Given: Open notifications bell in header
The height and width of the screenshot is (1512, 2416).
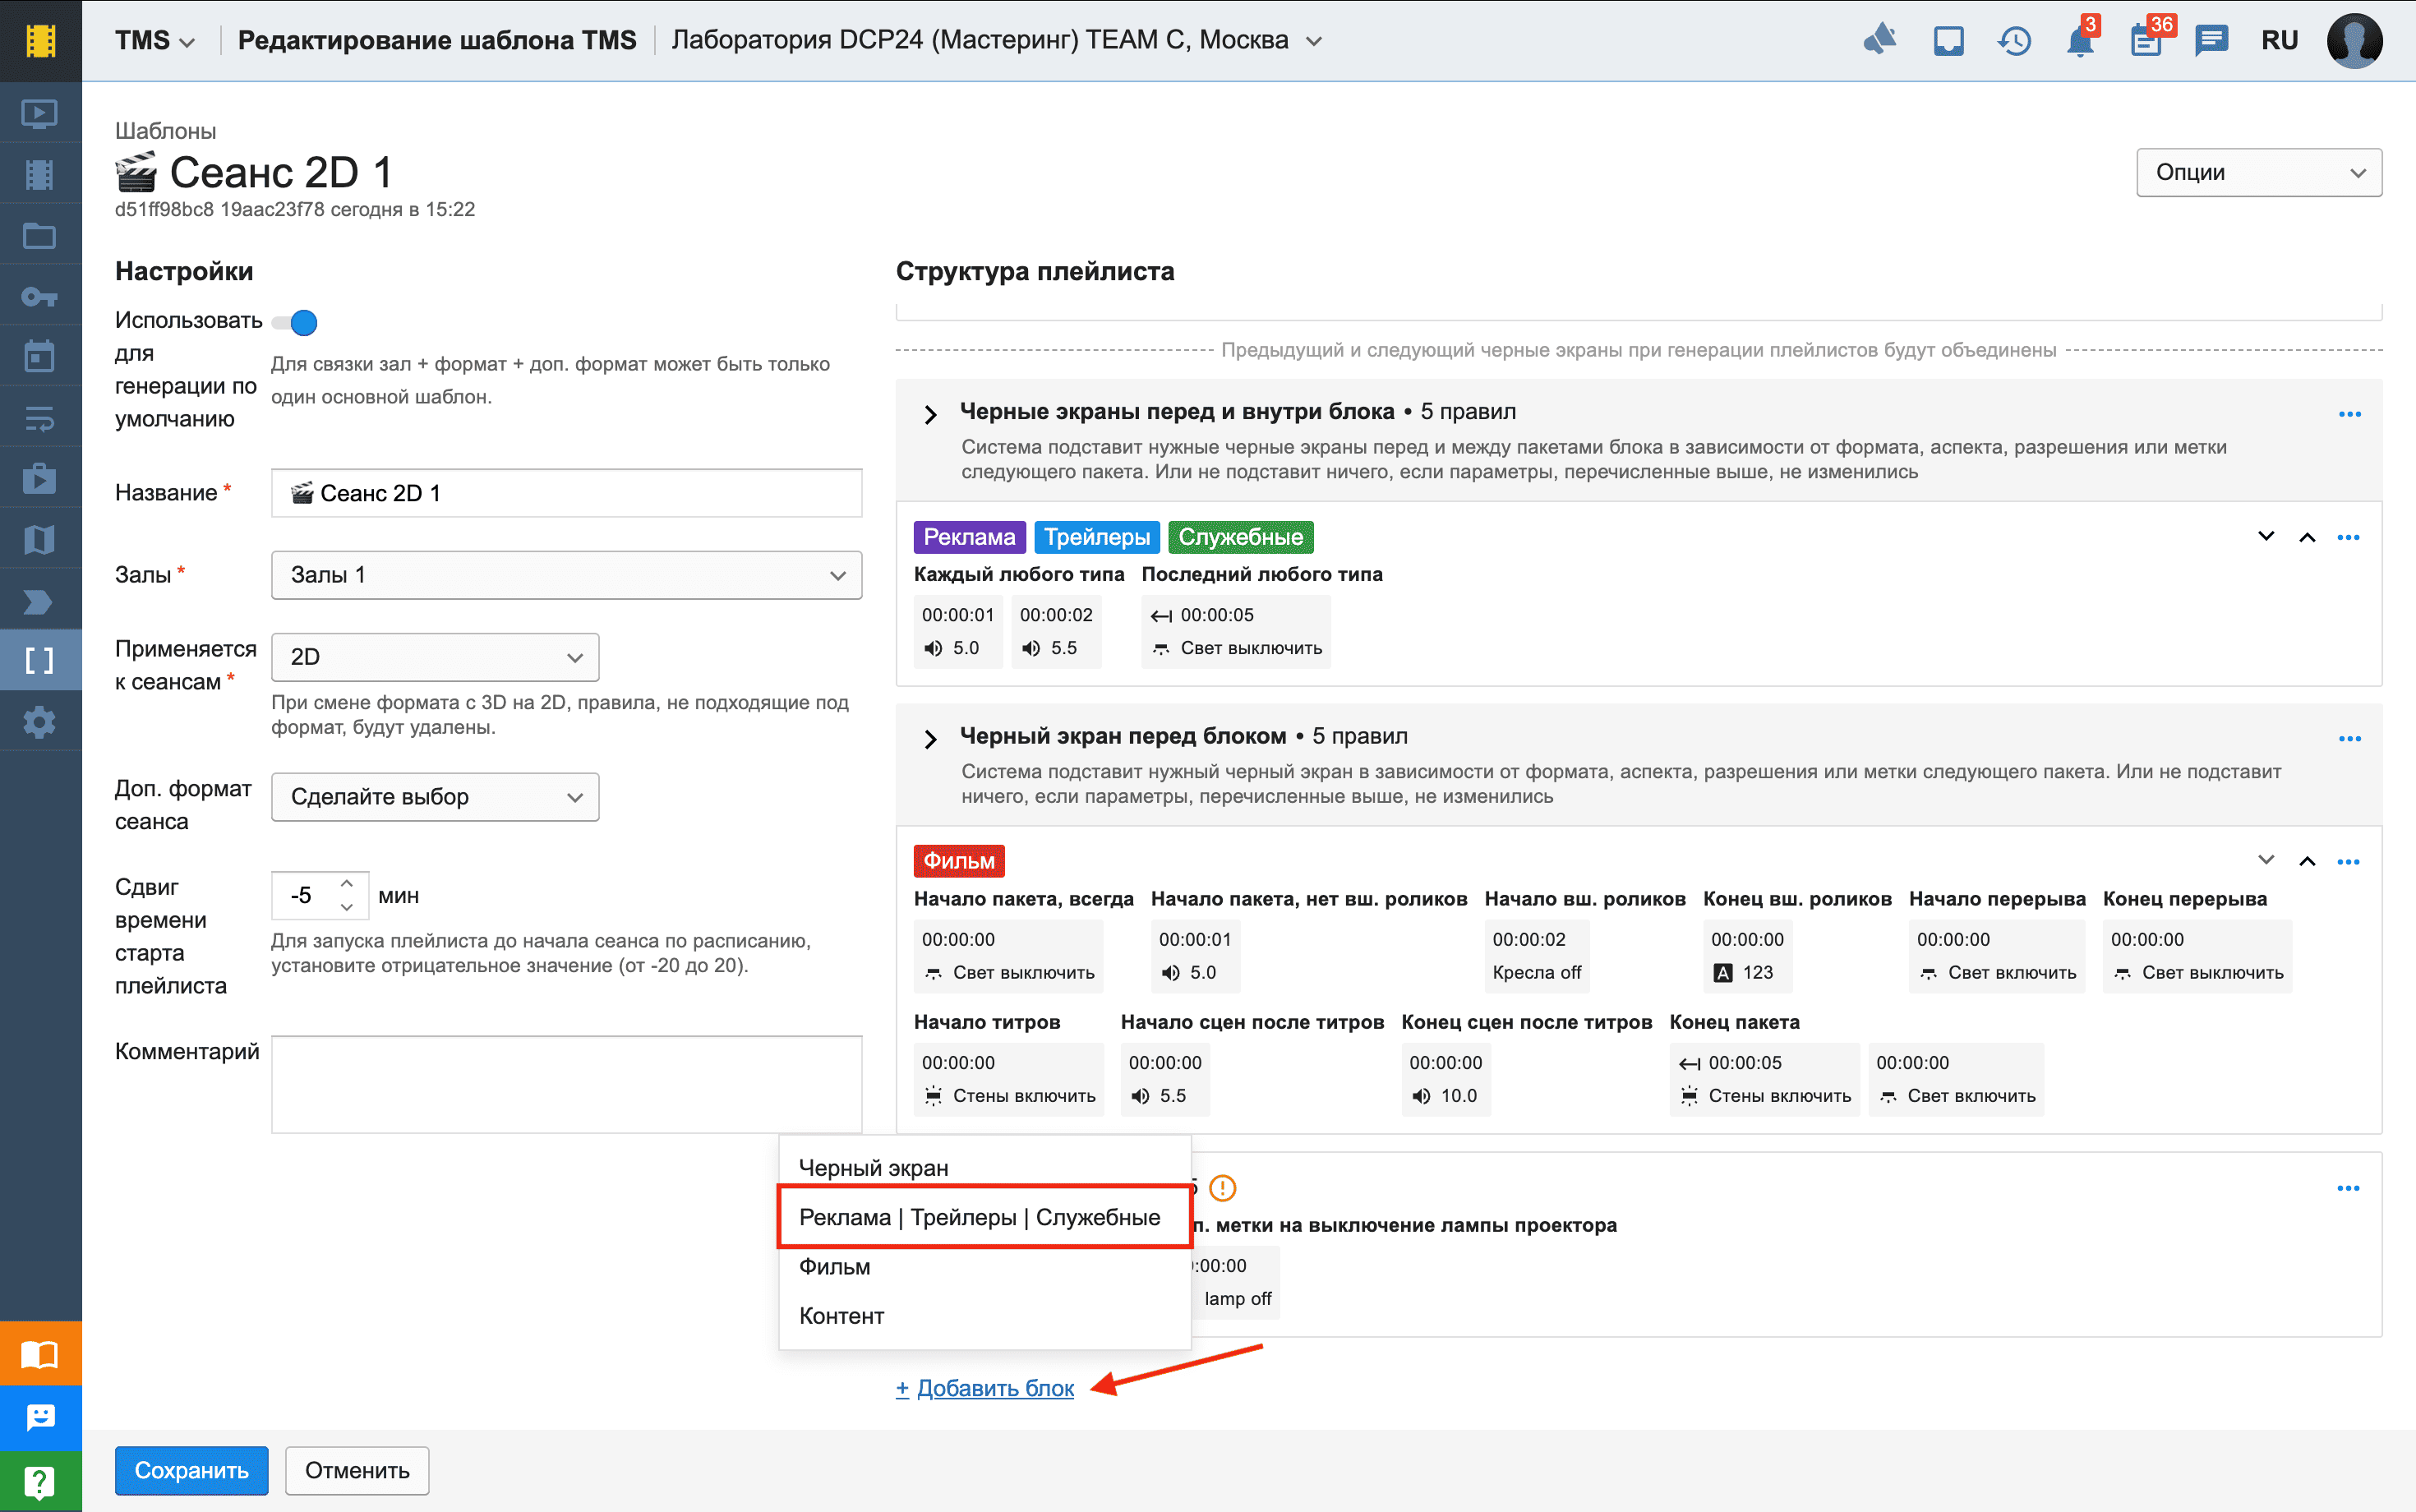Looking at the screenshot, I should [x=2080, y=41].
